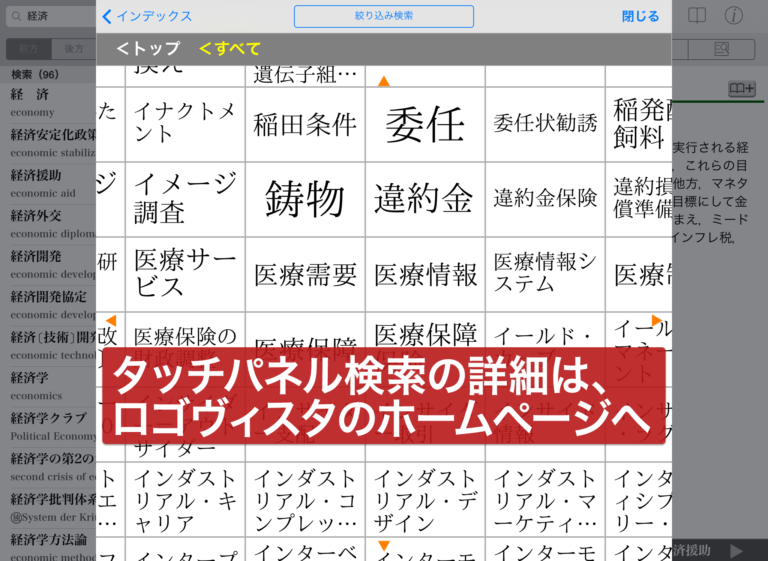The height and width of the screenshot is (561, 768).
Task: Click the document search icon
Action: click(x=721, y=49)
